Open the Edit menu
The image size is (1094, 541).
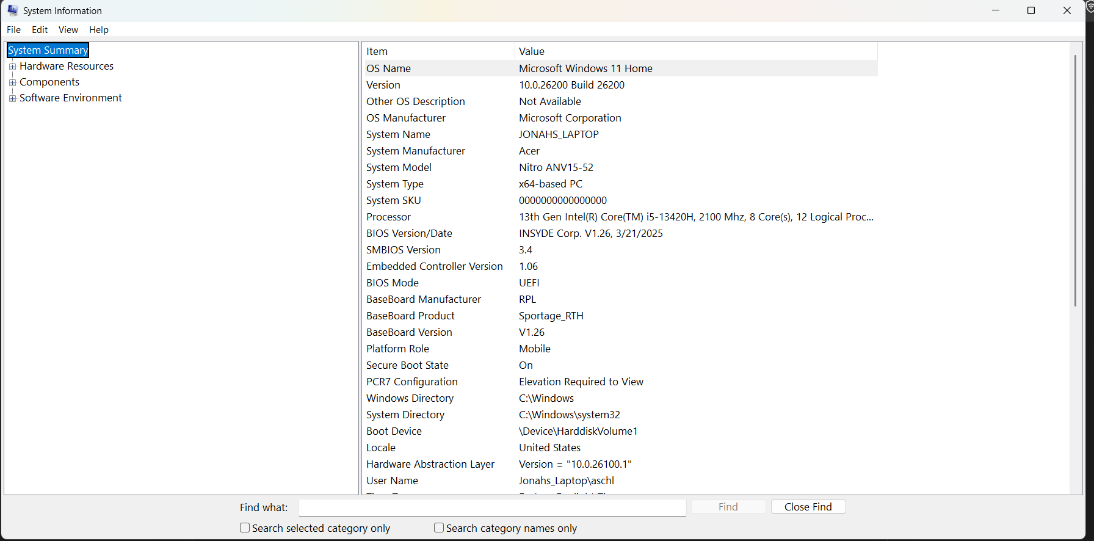[x=40, y=30]
